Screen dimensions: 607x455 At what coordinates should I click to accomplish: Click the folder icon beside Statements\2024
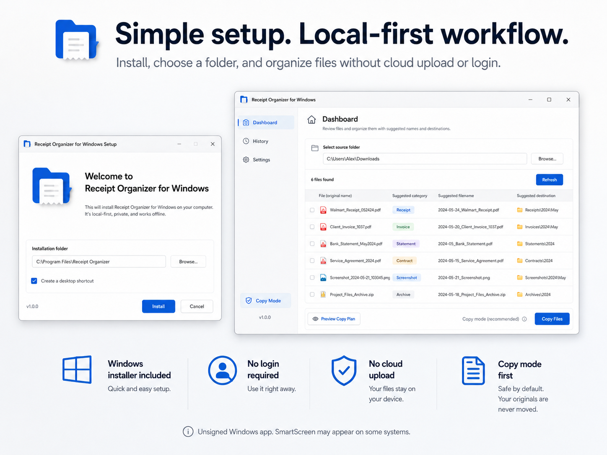tap(520, 244)
